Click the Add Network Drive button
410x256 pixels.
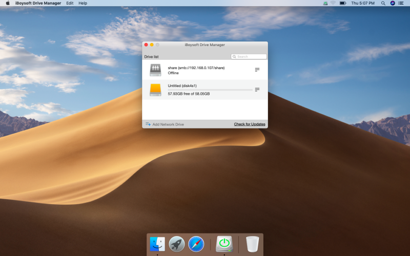168,124
